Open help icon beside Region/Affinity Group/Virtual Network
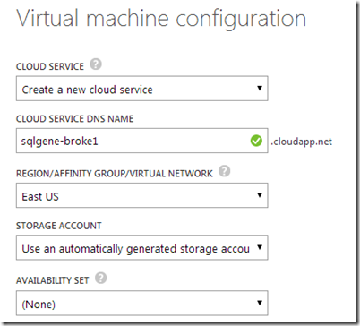 click(224, 171)
